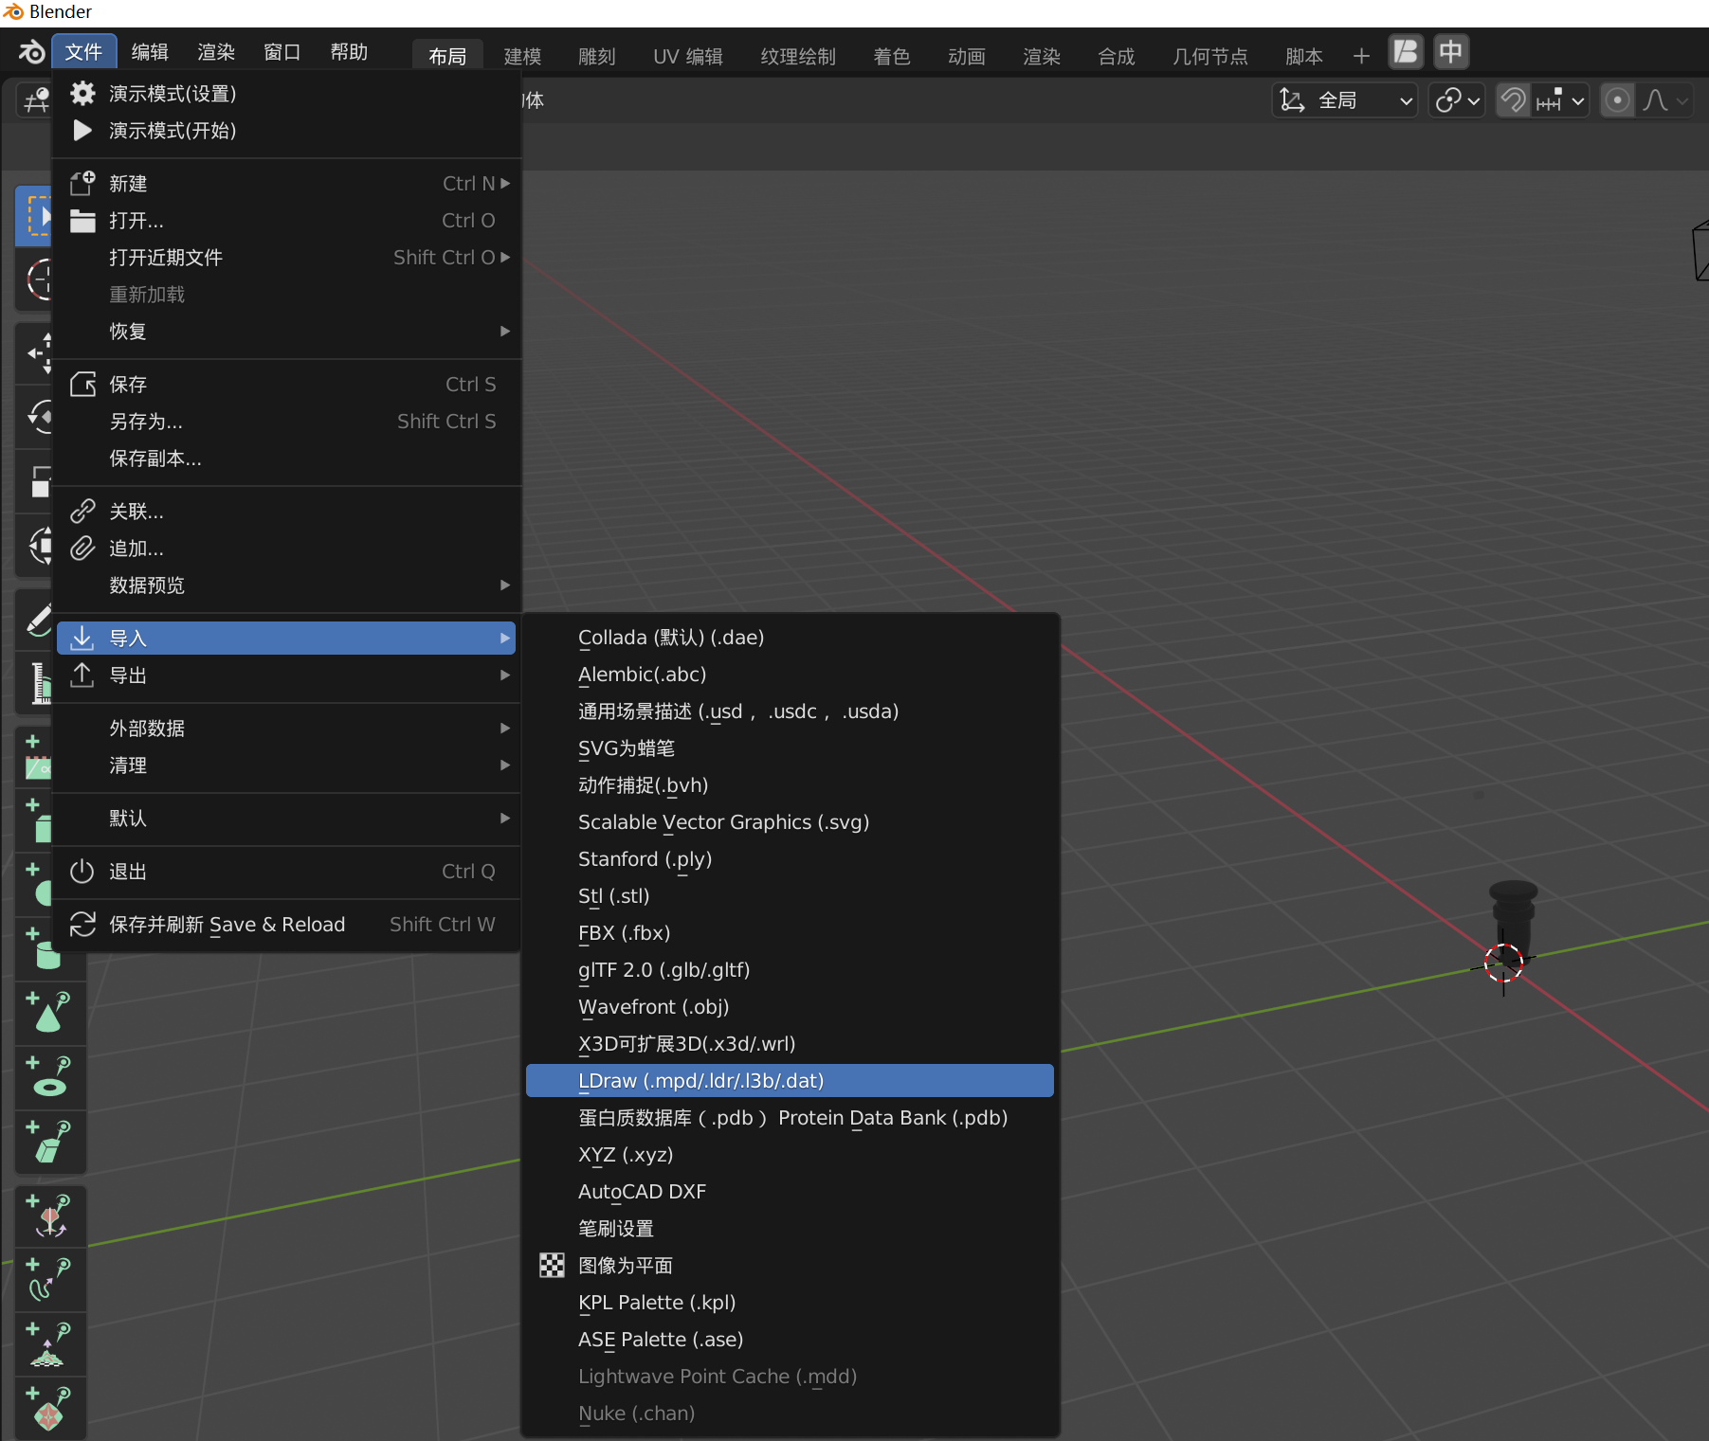Select the add cylinder tool icon
The width and height of the screenshot is (1709, 1441).
(x=49, y=948)
